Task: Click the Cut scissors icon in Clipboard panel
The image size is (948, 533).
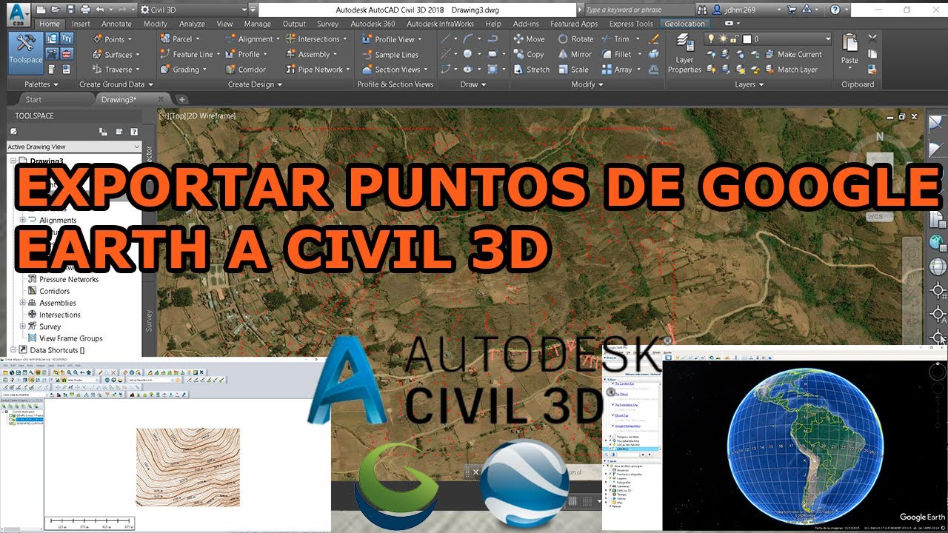Action: [872, 38]
